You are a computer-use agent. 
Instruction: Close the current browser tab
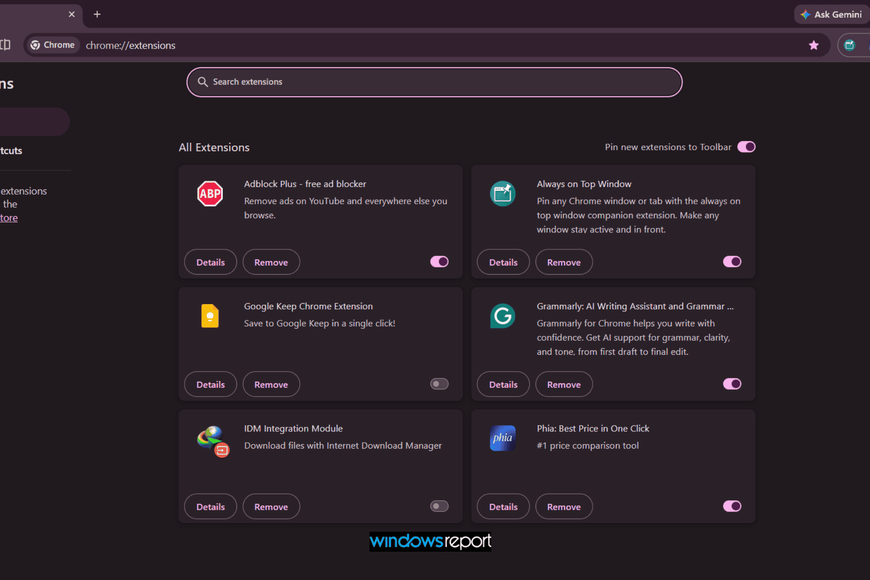(71, 14)
